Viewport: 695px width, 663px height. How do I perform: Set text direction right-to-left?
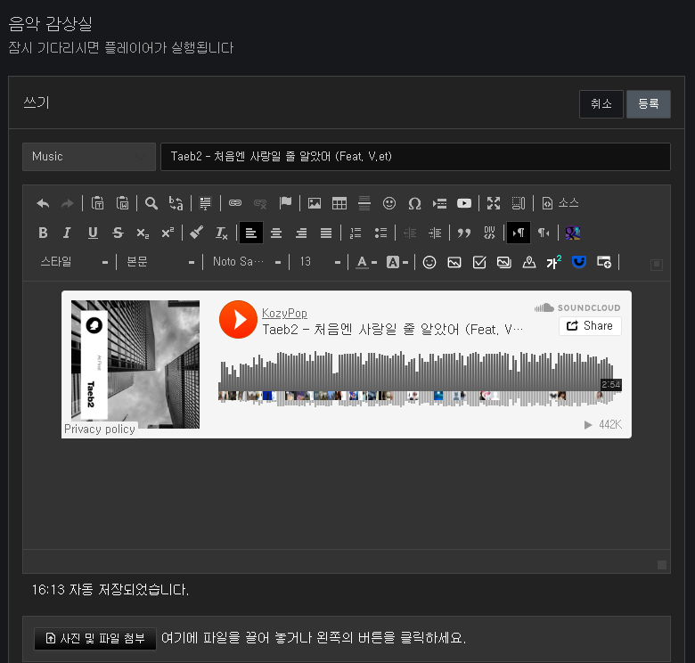pos(544,233)
